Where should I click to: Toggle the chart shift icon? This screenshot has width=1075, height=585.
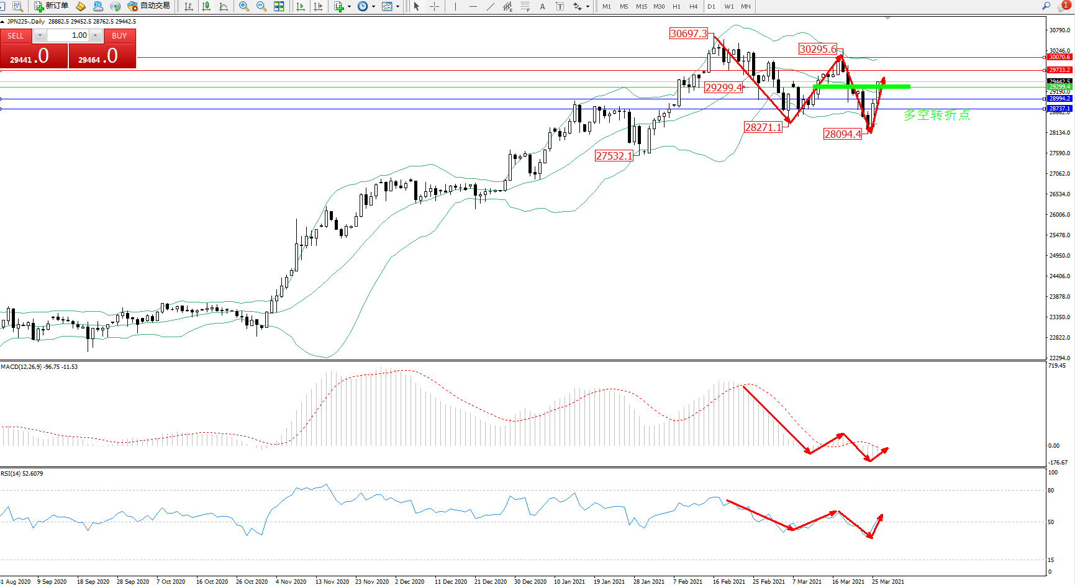coord(318,6)
